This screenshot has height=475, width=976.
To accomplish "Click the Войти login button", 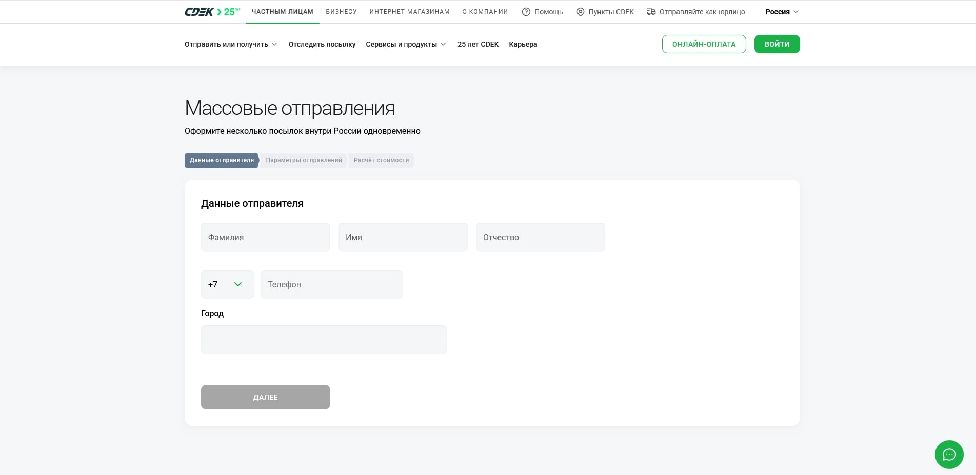I will coord(776,44).
